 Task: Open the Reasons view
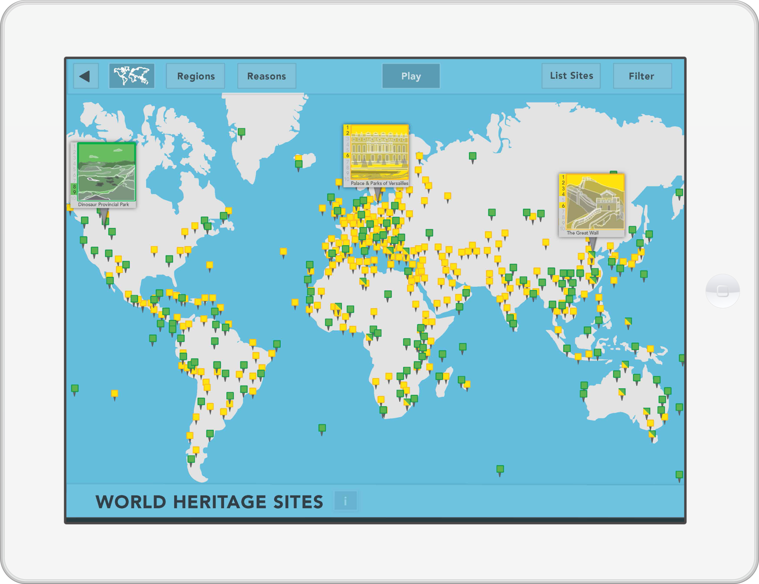tap(267, 76)
